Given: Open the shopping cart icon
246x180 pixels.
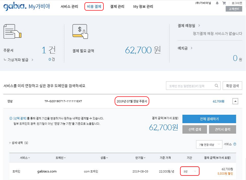Looking at the screenshot, I should 224,3.
